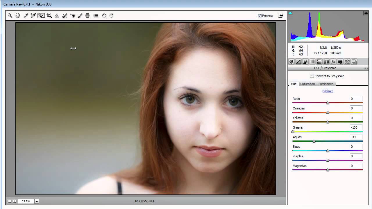Select the Straighten tool
372x209 pixels.
(57, 16)
